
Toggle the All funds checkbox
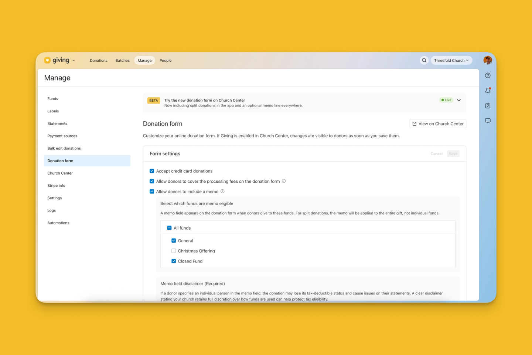point(170,228)
